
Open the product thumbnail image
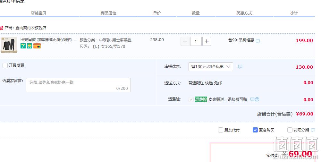tap(9, 45)
